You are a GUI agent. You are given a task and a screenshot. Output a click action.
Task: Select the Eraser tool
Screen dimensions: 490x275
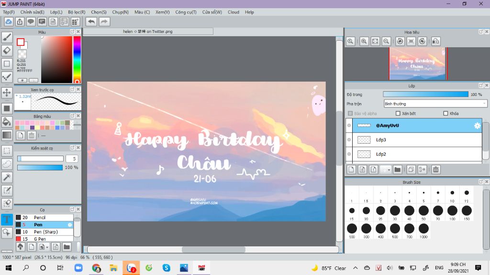(x=7, y=51)
